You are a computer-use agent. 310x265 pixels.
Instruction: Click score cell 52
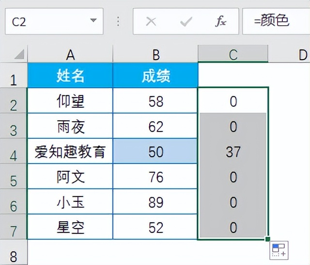click(155, 227)
